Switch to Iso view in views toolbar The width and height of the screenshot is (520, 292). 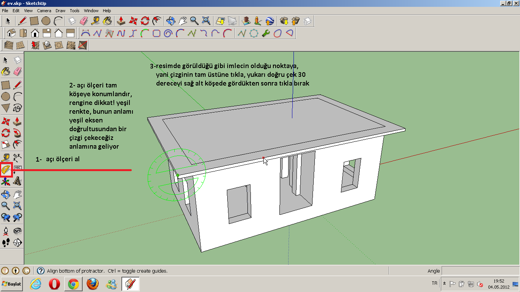point(11,33)
